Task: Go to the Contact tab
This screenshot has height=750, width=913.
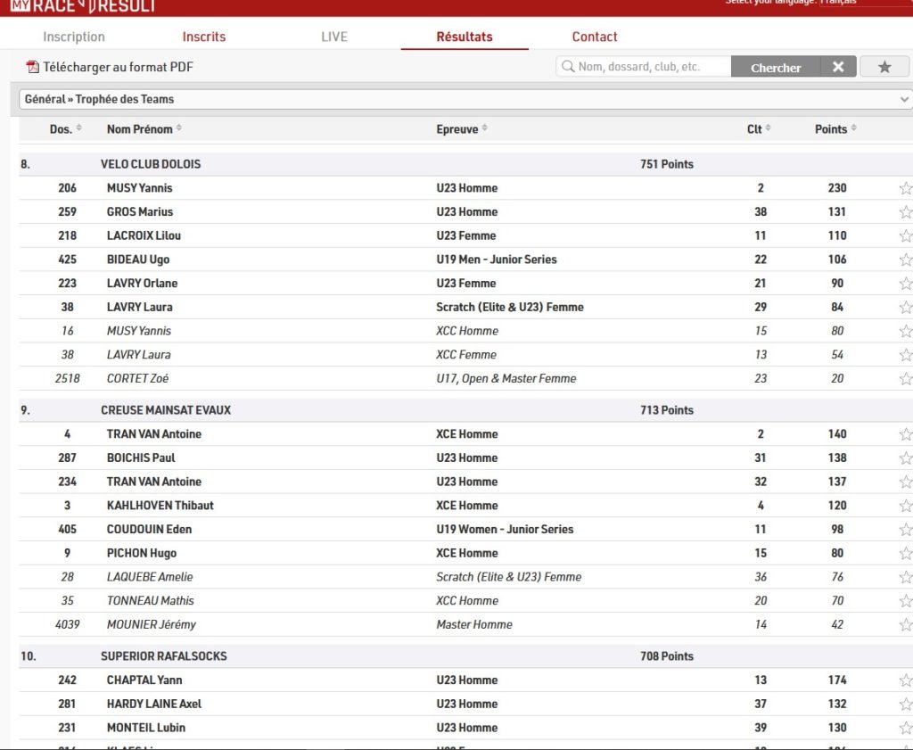Action: tap(595, 37)
